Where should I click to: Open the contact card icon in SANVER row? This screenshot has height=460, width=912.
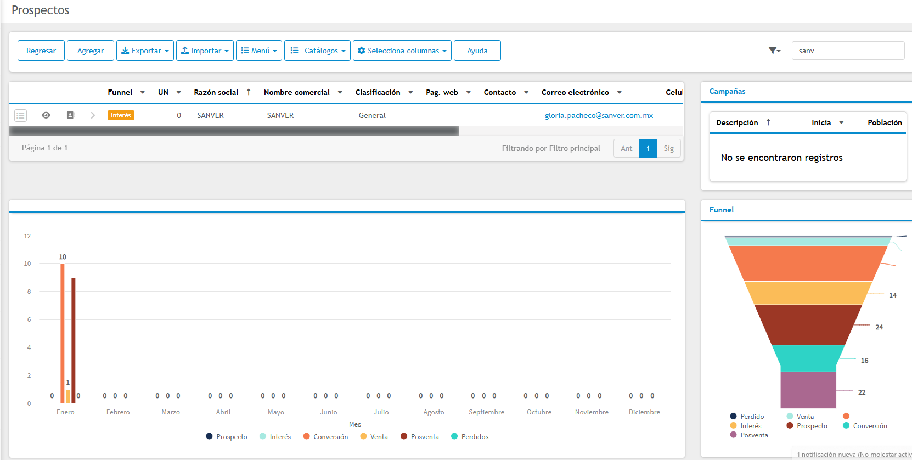click(x=71, y=115)
